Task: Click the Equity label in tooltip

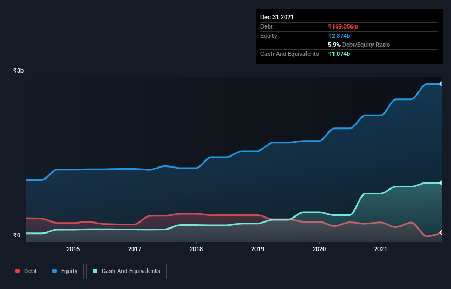Action: pyautogui.click(x=269, y=36)
